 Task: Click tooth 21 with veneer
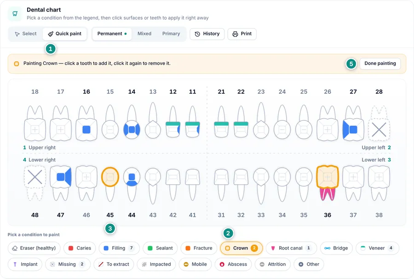[221, 122]
